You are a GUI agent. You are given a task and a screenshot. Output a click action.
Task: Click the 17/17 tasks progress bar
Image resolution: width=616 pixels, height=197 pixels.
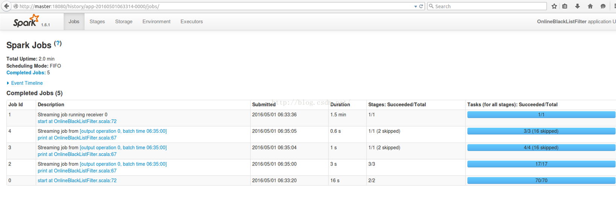pyautogui.click(x=541, y=164)
